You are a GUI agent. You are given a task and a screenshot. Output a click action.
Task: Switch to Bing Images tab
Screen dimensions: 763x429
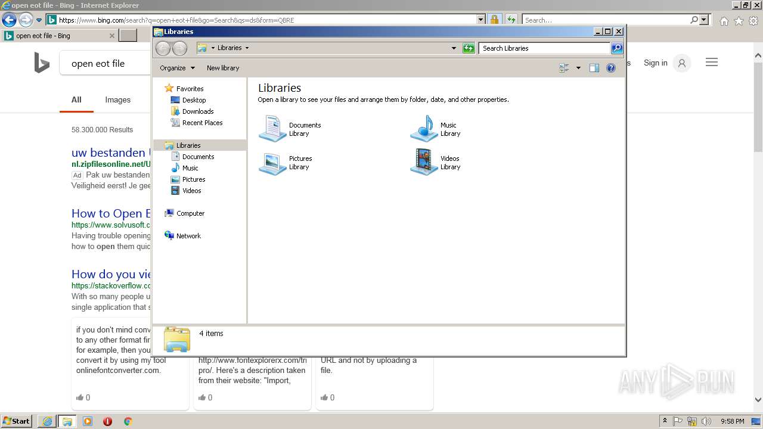click(117, 100)
